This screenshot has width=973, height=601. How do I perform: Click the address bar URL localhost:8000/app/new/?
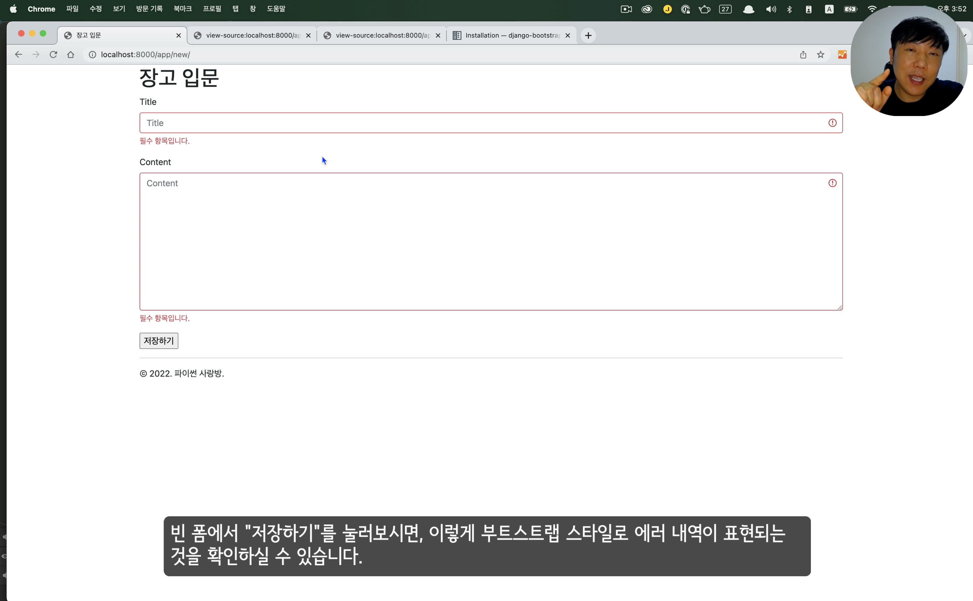(145, 54)
